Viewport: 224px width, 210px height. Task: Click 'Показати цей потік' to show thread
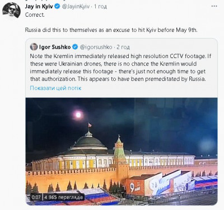[x=55, y=88]
